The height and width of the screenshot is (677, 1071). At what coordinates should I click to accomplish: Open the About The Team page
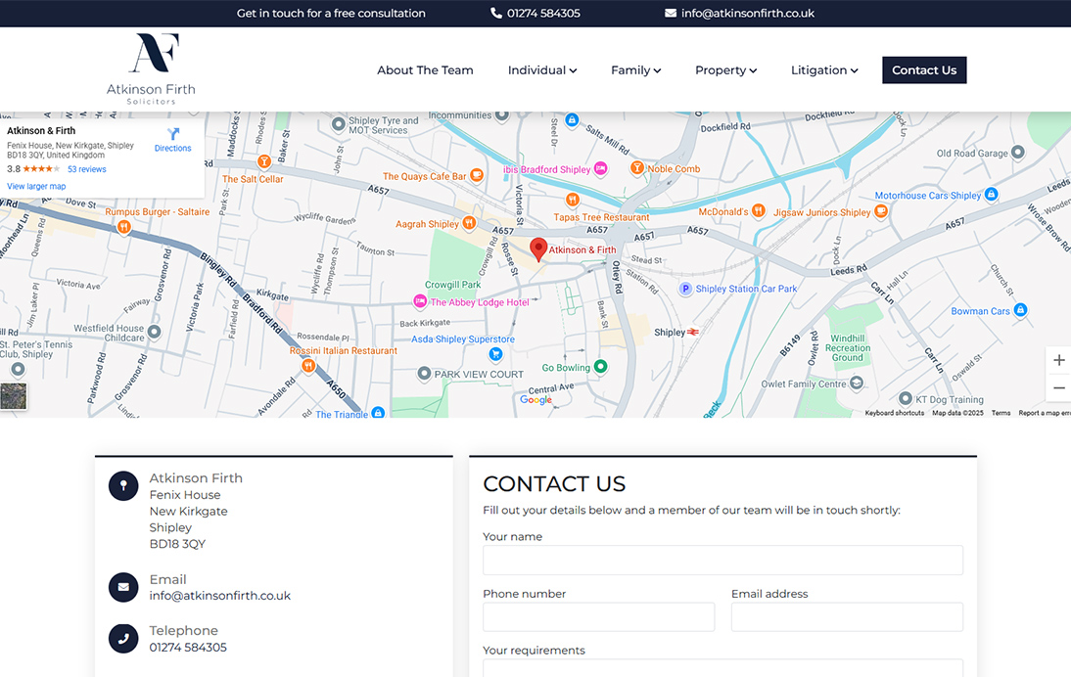pos(425,70)
